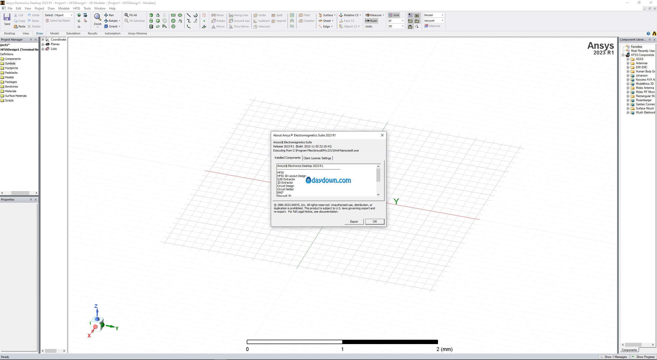Pick the center-point arc tool
The width and height of the screenshot is (657, 360).
tap(195, 15)
